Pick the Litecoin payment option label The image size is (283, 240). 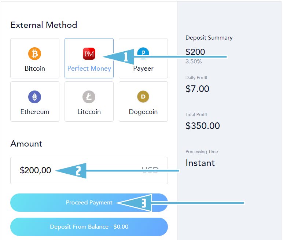(89, 112)
